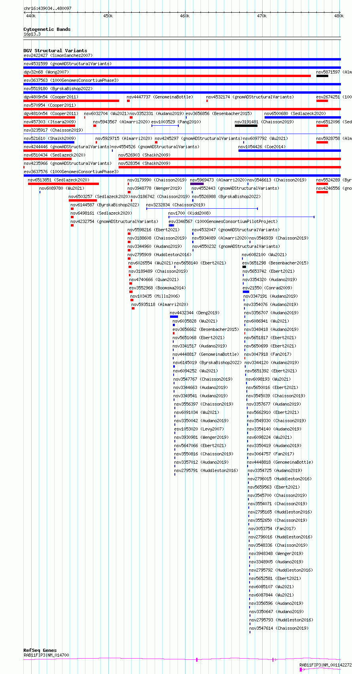Click the black nsv3191481 (Chaisson2019) bar
This screenshot has width=352, height=674.
pos(246,126)
